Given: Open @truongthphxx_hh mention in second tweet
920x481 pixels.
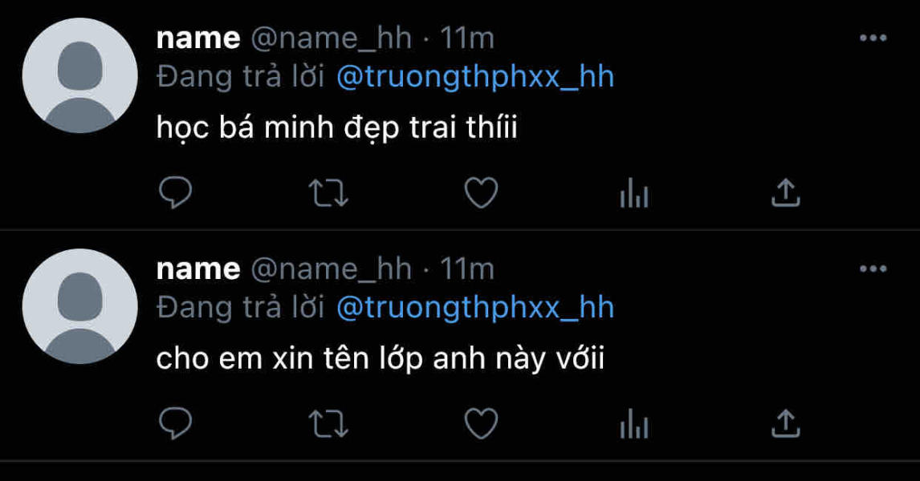Looking at the screenshot, I should pyautogui.click(x=475, y=308).
